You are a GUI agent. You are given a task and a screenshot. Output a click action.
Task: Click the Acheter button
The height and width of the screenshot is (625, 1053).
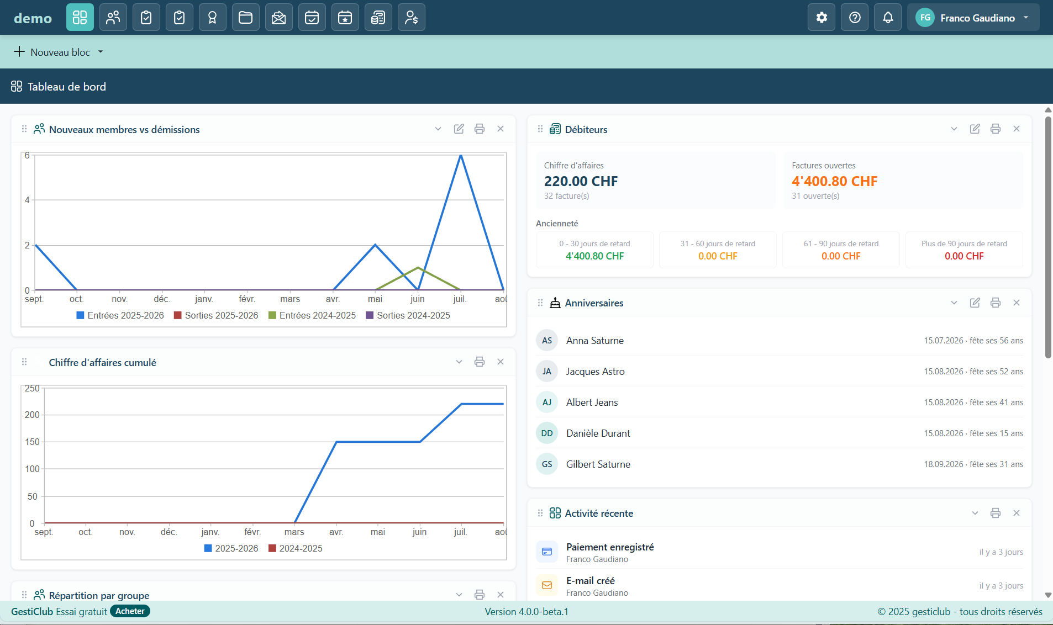[130, 611]
